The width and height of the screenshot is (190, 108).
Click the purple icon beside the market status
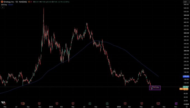[31, 2]
